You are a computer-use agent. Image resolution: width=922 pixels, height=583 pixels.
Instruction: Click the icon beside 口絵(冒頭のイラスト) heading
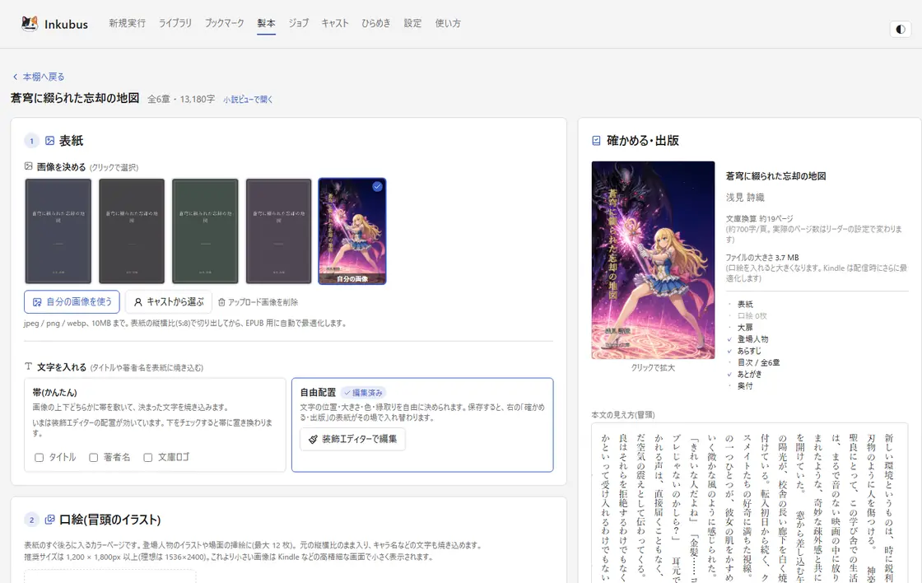point(50,520)
